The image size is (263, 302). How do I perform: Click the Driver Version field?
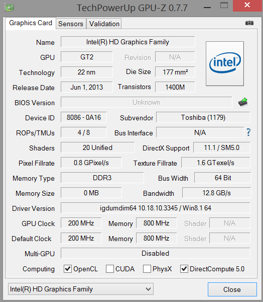[156, 208]
